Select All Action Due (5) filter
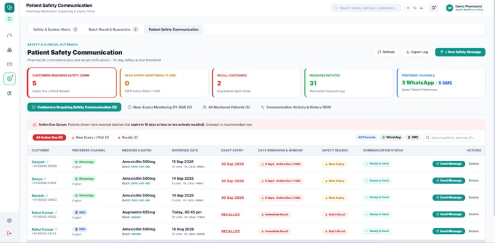The image size is (495, 243). [x=49, y=137]
